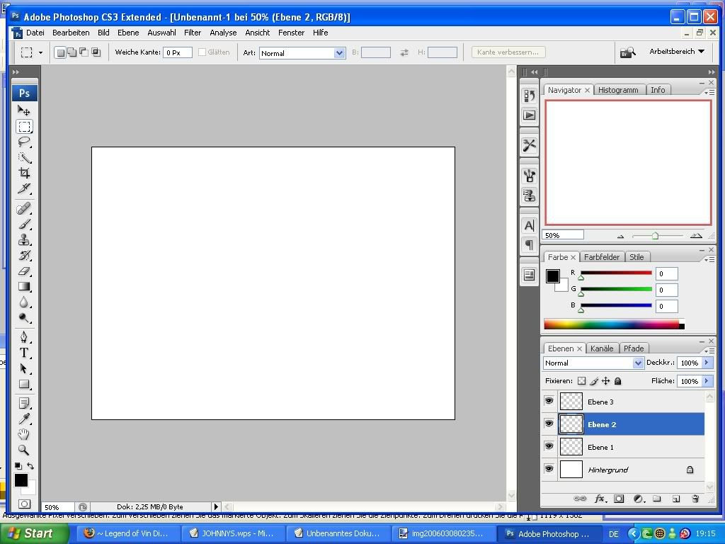The height and width of the screenshot is (544, 725).
Task: Toggle Quick Mask mode
Action: coord(25,504)
